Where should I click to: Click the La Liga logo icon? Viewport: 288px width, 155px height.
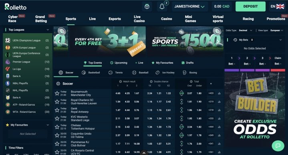pyautogui.click(x=8, y=69)
